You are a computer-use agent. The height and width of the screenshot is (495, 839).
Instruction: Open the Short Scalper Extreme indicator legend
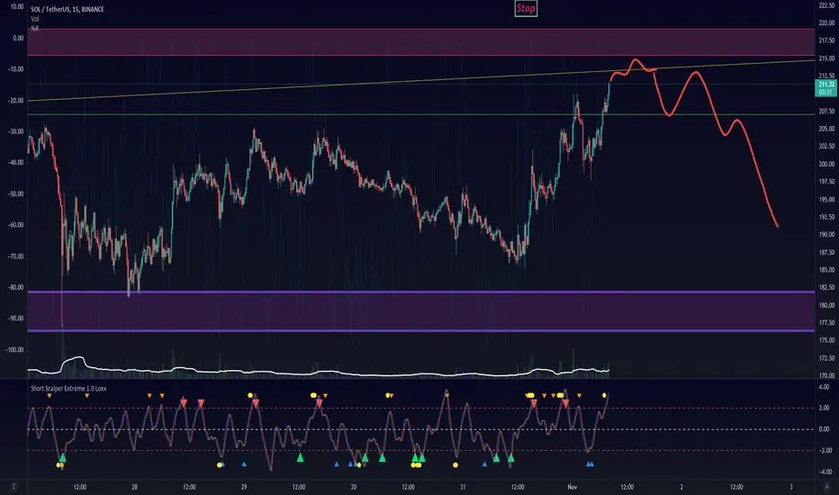click(x=68, y=389)
